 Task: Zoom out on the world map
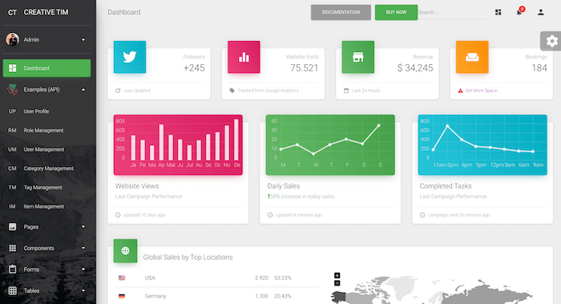[337, 283]
